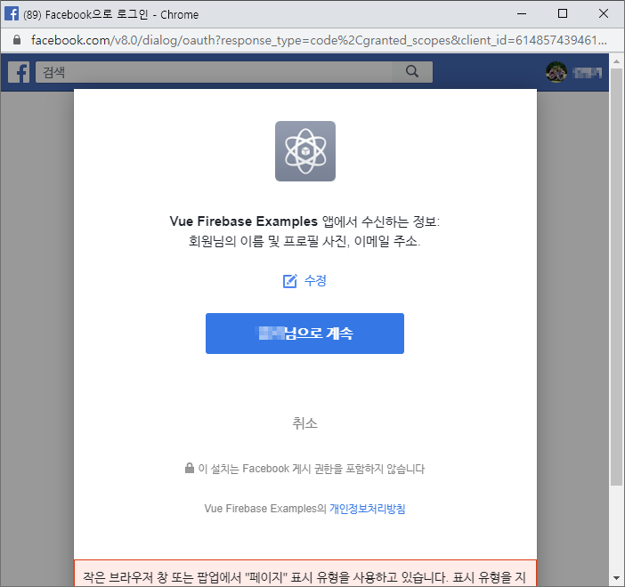625x587 pixels.
Task: Click the 수정 edit link
Action: [315, 281]
